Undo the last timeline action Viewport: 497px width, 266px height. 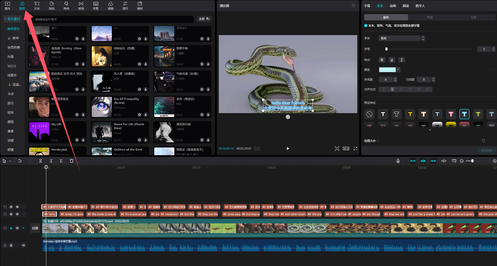coord(20,161)
